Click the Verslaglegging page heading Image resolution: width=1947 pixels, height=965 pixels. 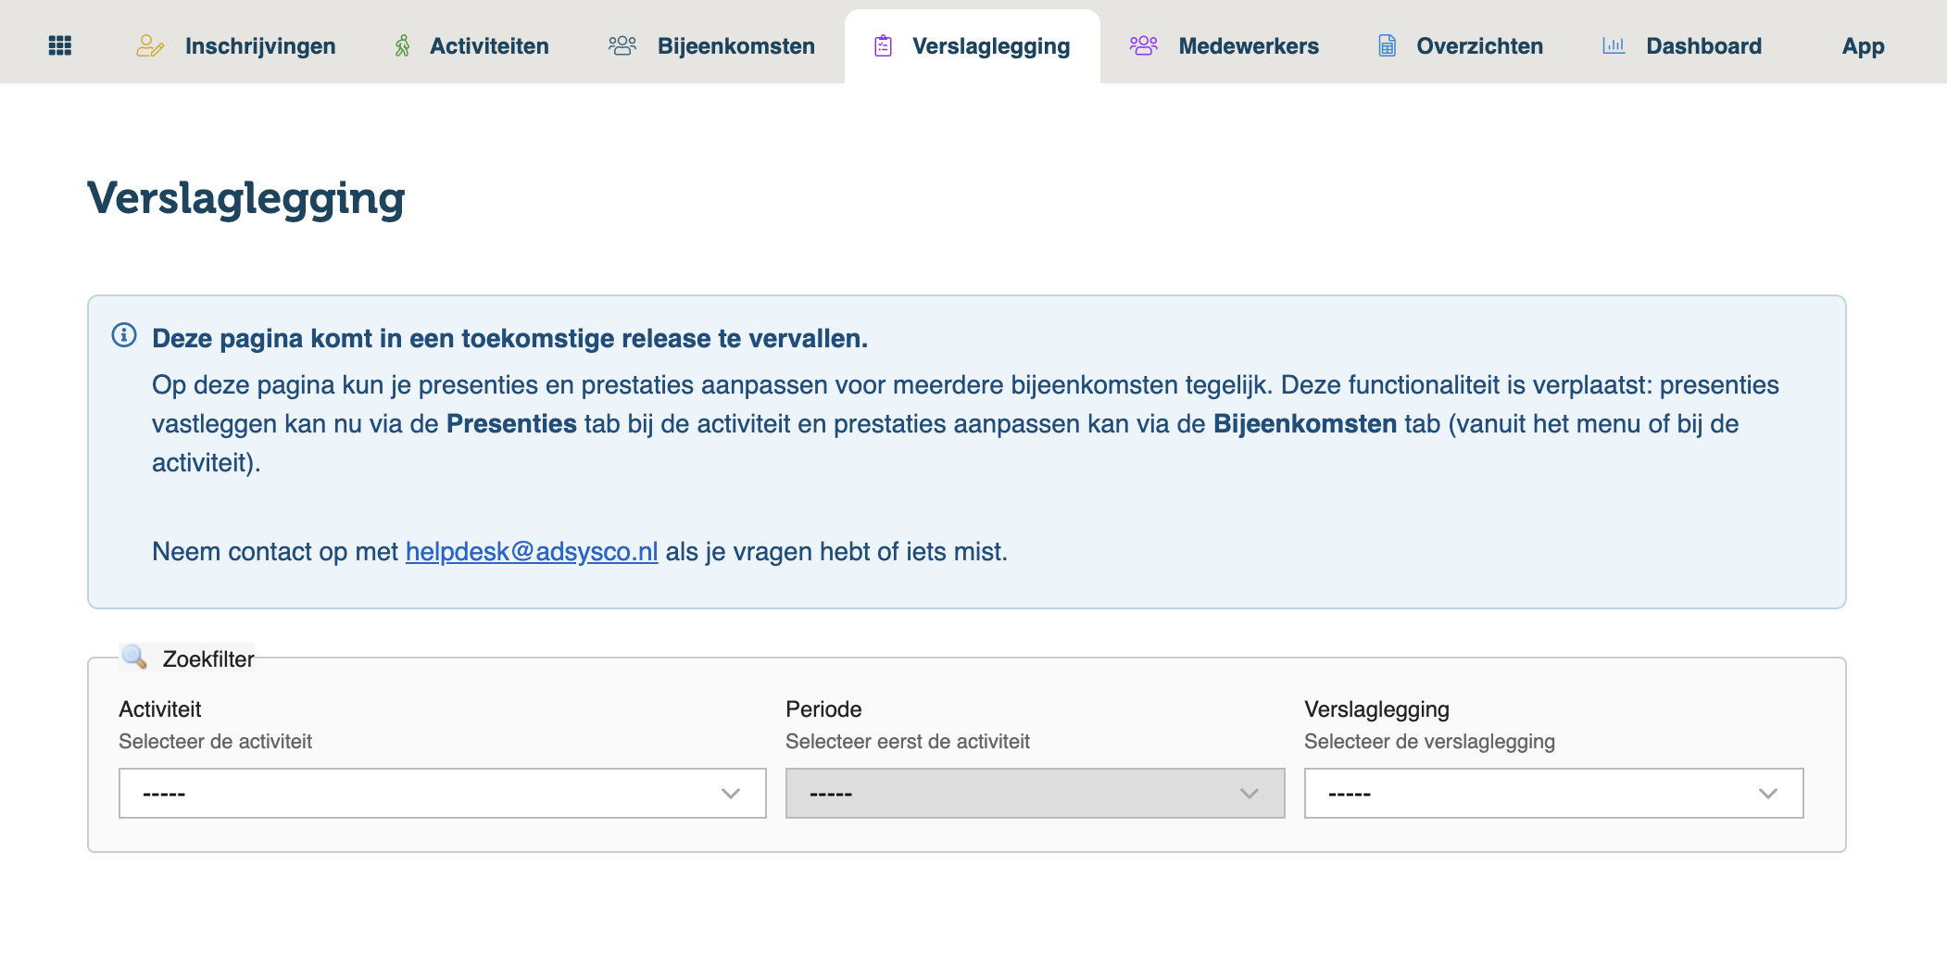[x=246, y=198]
